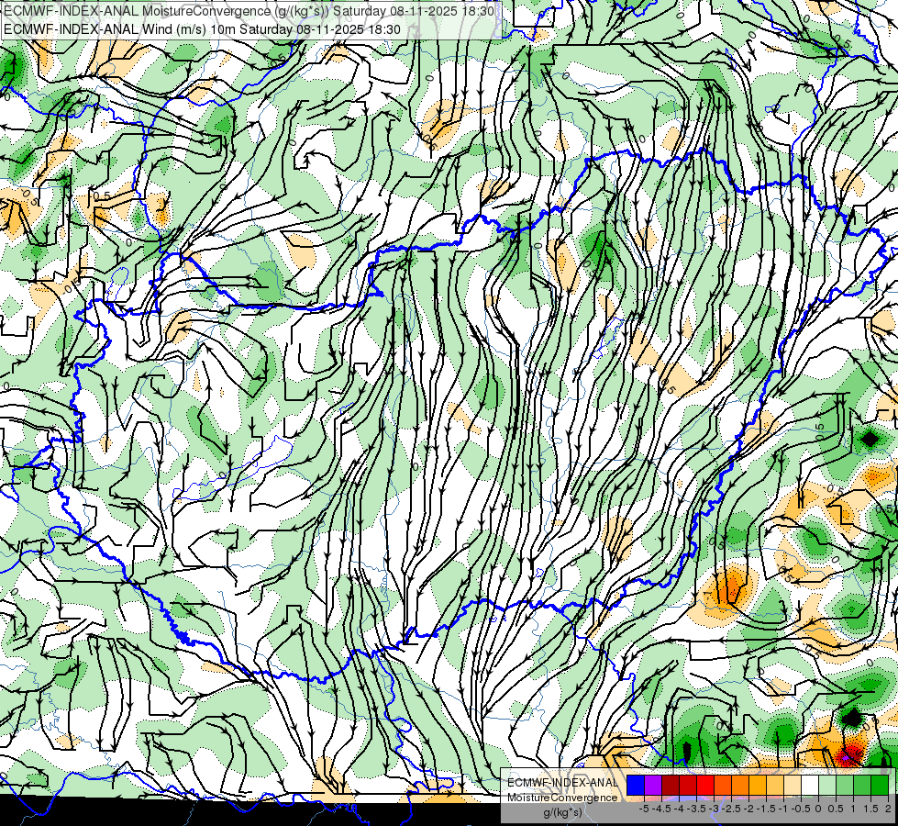Click the orange swatch between -2.5 and -2
898x826 pixels.
point(740,786)
